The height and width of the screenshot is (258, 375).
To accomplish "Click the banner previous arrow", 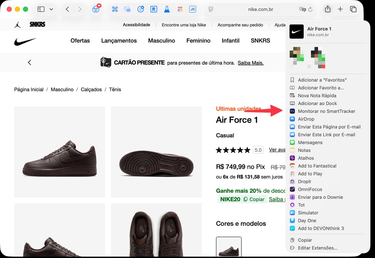I will (29, 62).
